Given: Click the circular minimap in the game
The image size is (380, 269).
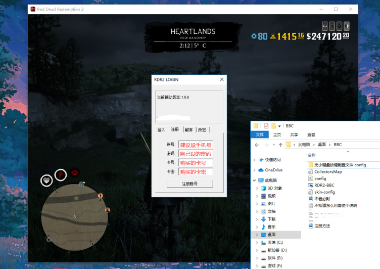Looking at the screenshot, I should (74, 217).
